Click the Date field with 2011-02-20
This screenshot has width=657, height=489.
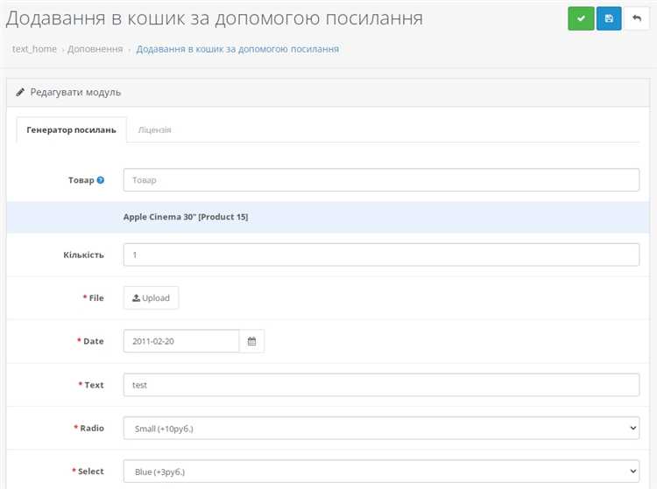(181, 341)
